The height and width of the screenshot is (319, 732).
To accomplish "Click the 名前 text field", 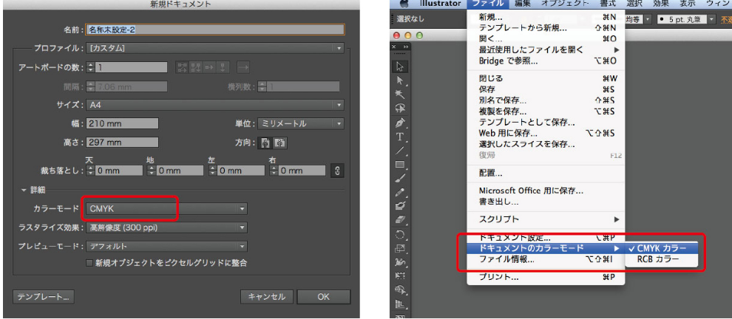I will [216, 30].
